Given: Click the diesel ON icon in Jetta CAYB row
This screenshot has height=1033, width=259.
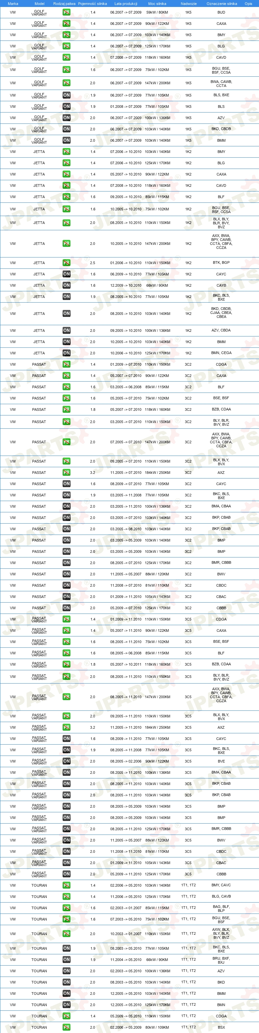Looking at the screenshot, I should tap(67, 285).
